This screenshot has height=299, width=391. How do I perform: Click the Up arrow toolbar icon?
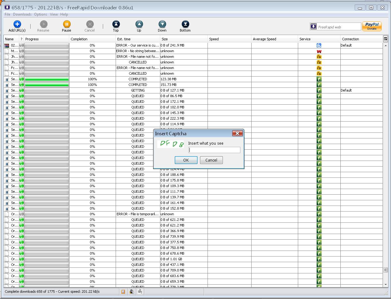click(x=139, y=24)
